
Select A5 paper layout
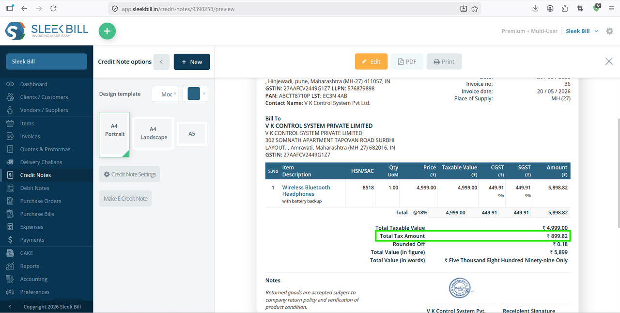click(192, 134)
